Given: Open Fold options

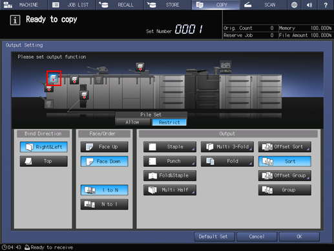Looking at the screenshot, I should 227,161.
